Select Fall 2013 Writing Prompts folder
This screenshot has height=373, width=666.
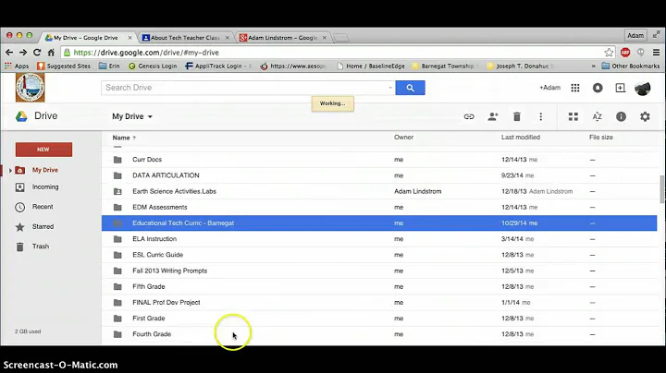click(x=379, y=271)
